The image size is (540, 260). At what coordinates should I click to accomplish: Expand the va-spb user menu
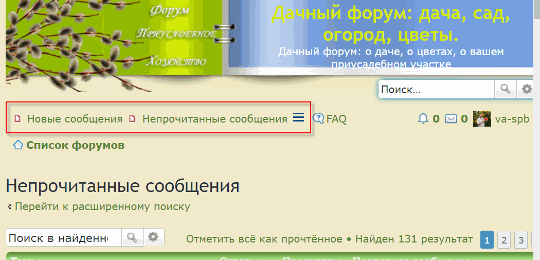[512, 119]
